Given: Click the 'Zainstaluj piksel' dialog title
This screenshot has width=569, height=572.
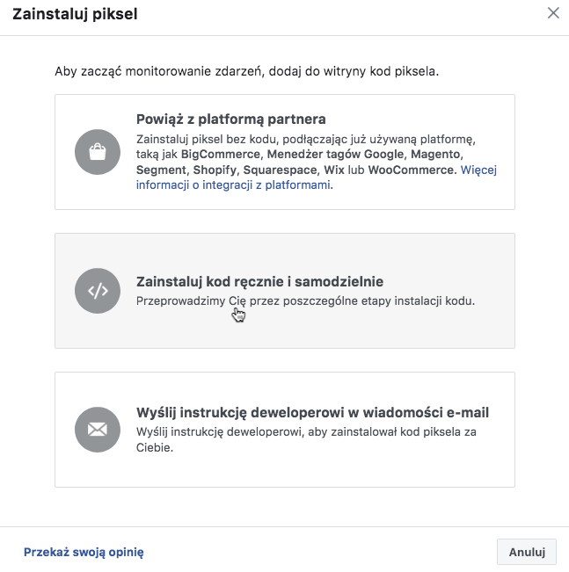Looking at the screenshot, I should pos(76,14).
